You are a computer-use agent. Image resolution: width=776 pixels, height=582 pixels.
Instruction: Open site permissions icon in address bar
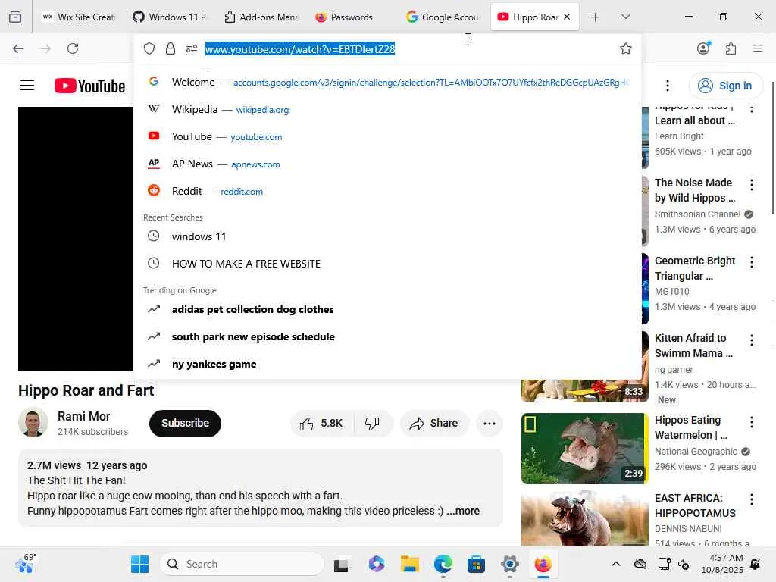[192, 48]
